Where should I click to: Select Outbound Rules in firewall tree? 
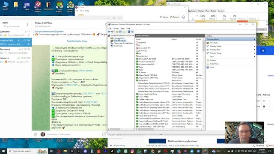[119, 41]
